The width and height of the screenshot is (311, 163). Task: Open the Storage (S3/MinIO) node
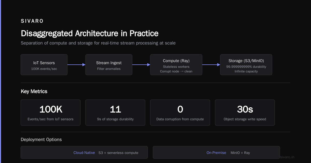(246, 65)
